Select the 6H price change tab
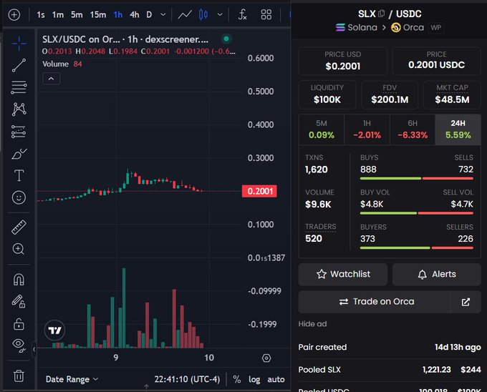Image resolution: width=487 pixels, height=392 pixels. pyautogui.click(x=413, y=129)
